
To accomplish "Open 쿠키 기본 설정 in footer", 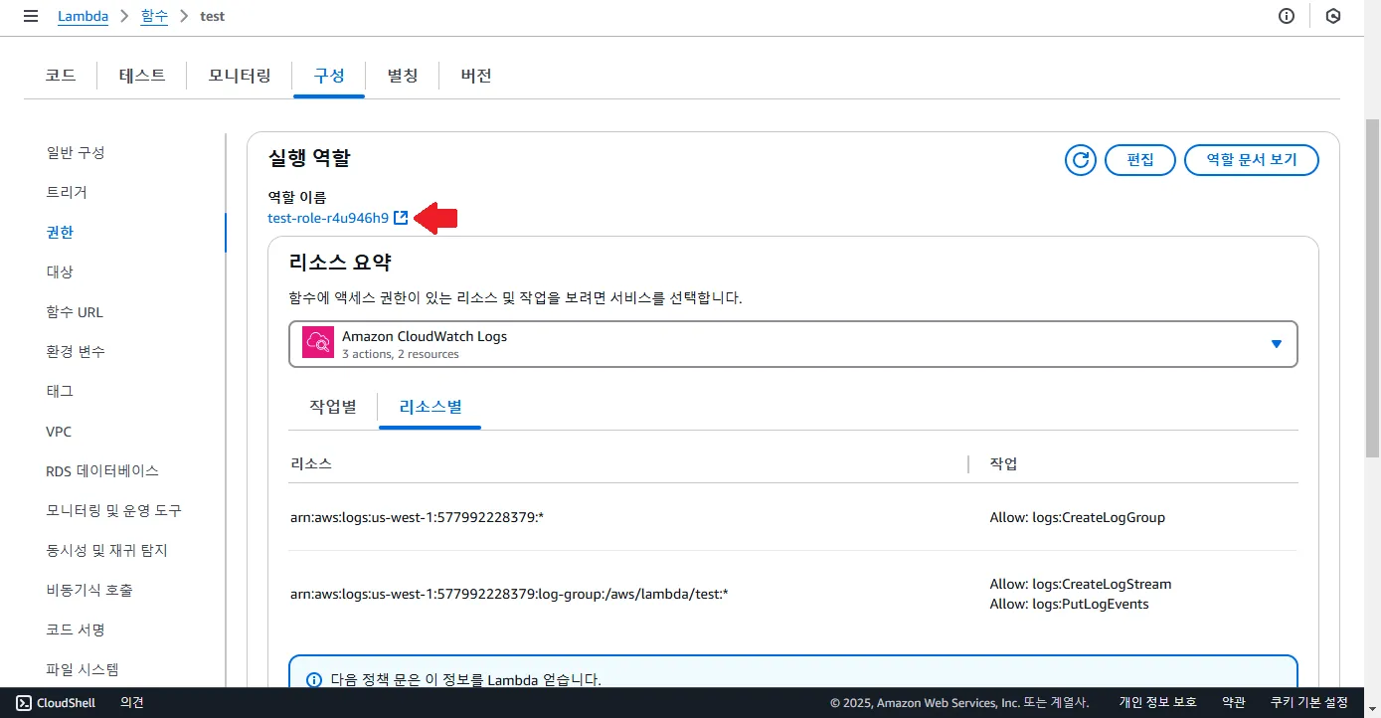I will (1309, 703).
